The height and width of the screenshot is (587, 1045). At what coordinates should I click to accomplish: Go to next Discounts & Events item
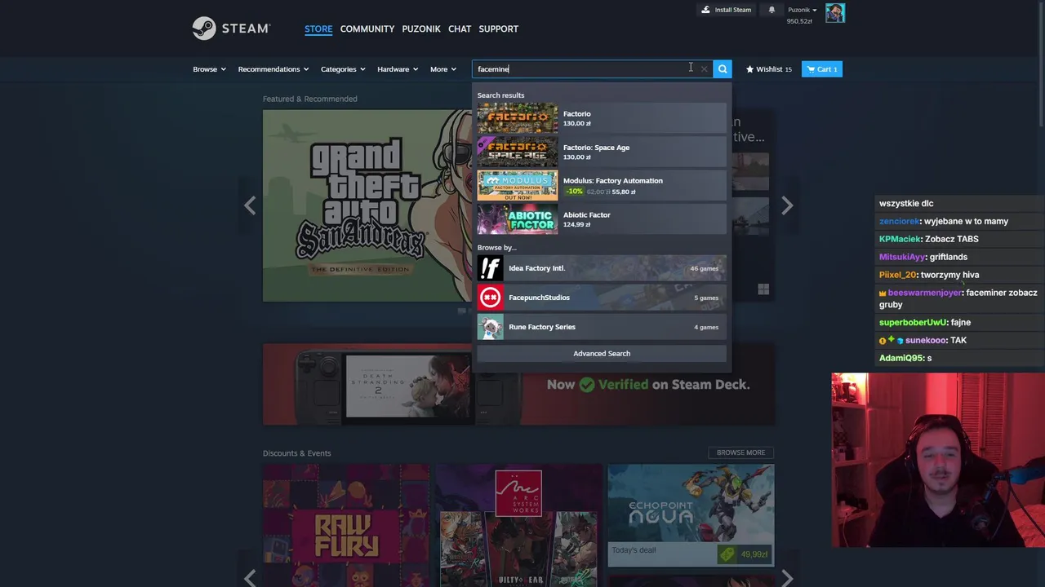pos(787,578)
